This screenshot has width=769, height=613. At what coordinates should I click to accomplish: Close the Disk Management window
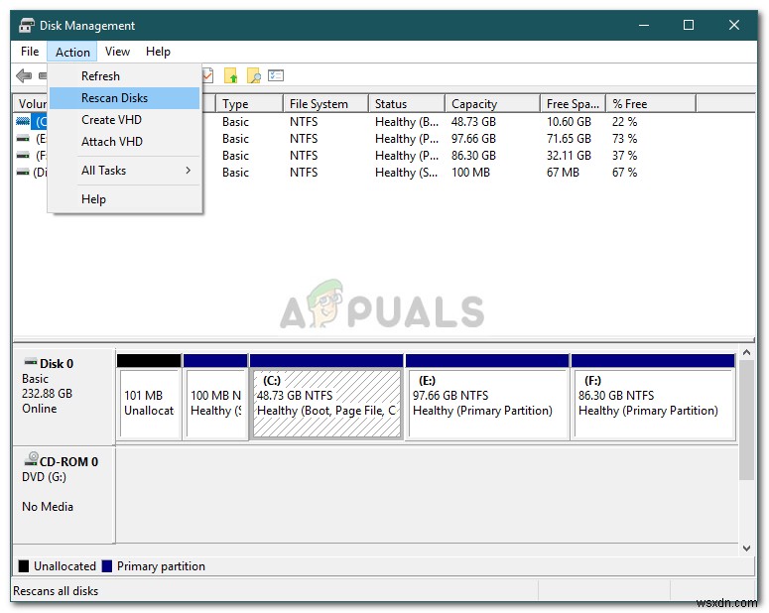point(733,25)
